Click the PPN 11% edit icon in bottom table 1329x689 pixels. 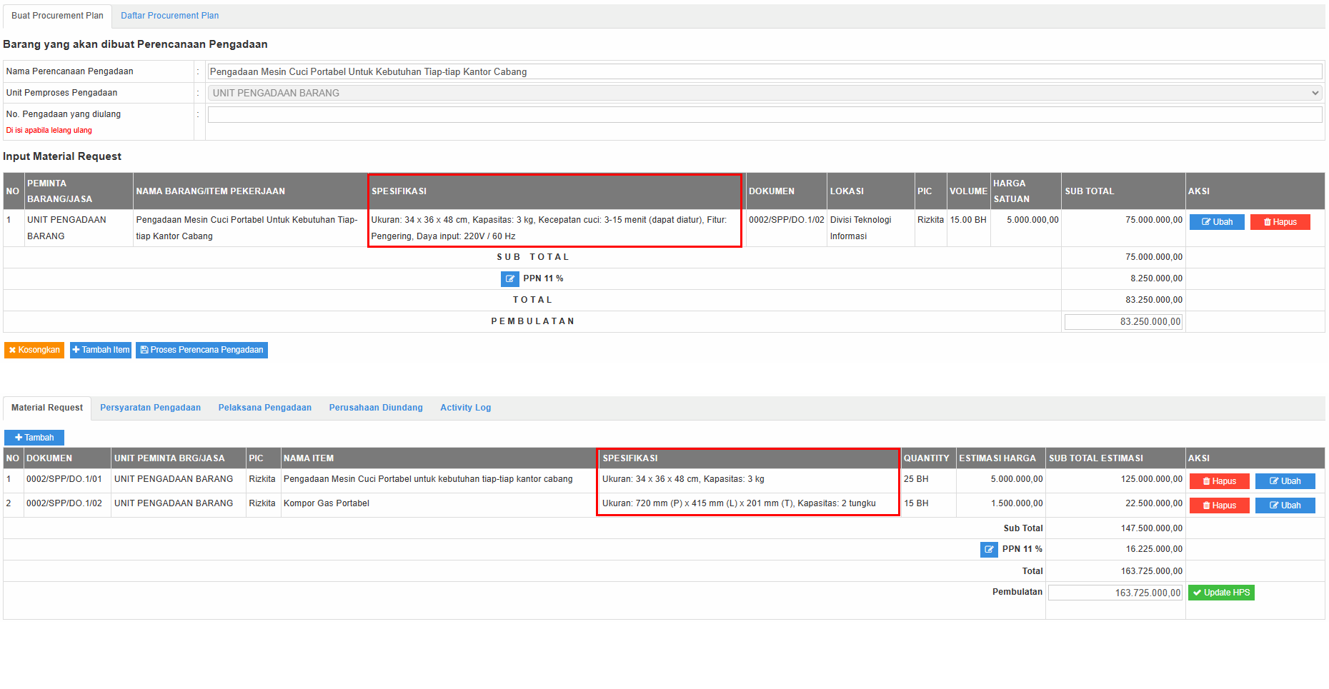click(989, 550)
